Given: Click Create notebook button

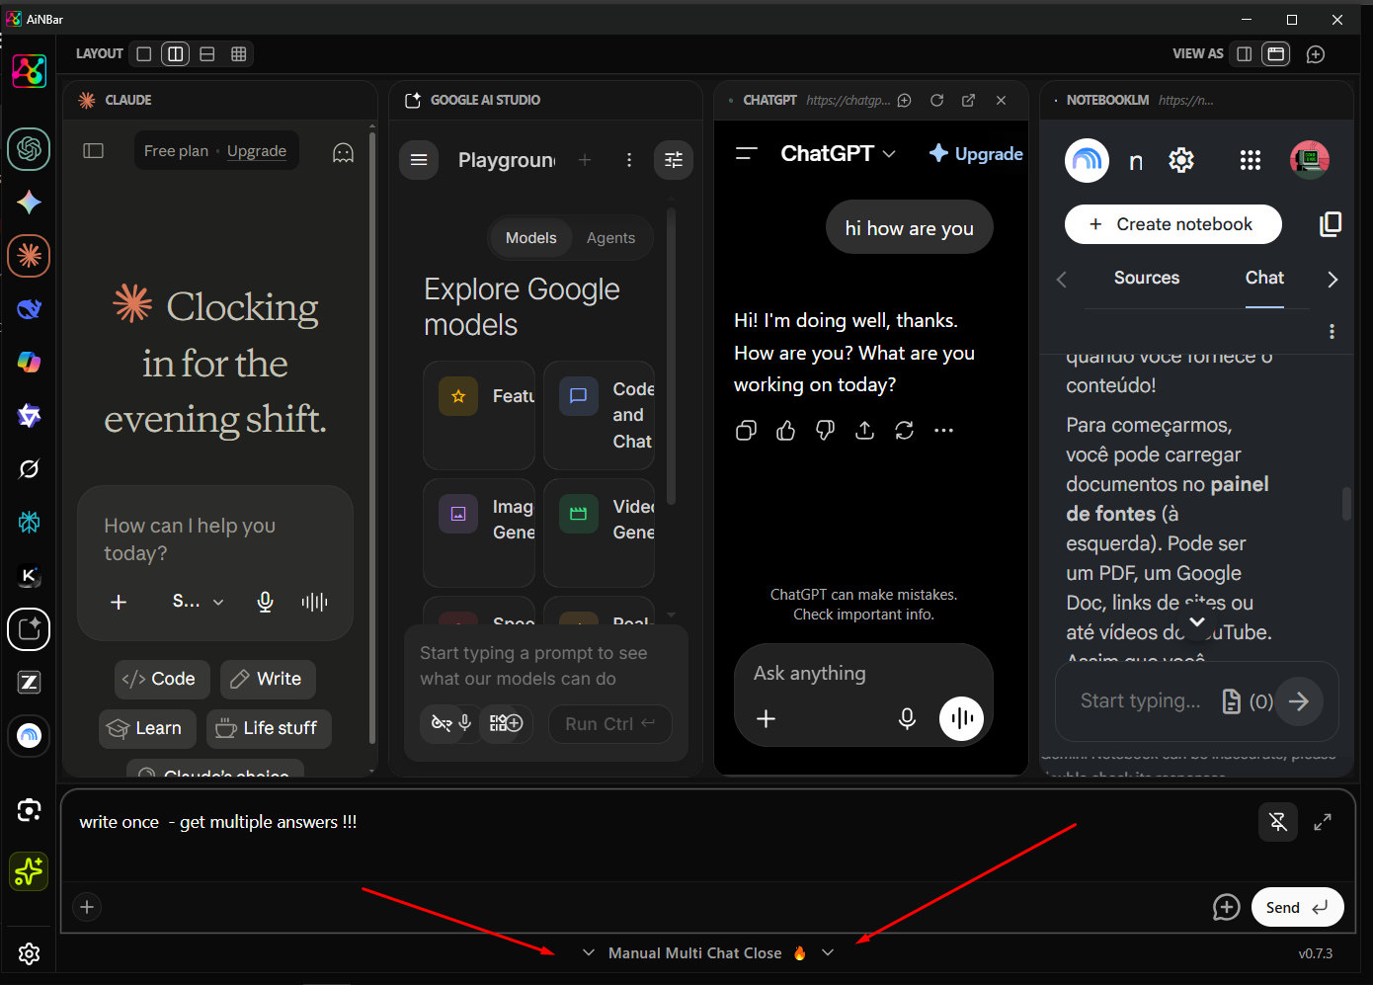Looking at the screenshot, I should click(x=1173, y=224).
